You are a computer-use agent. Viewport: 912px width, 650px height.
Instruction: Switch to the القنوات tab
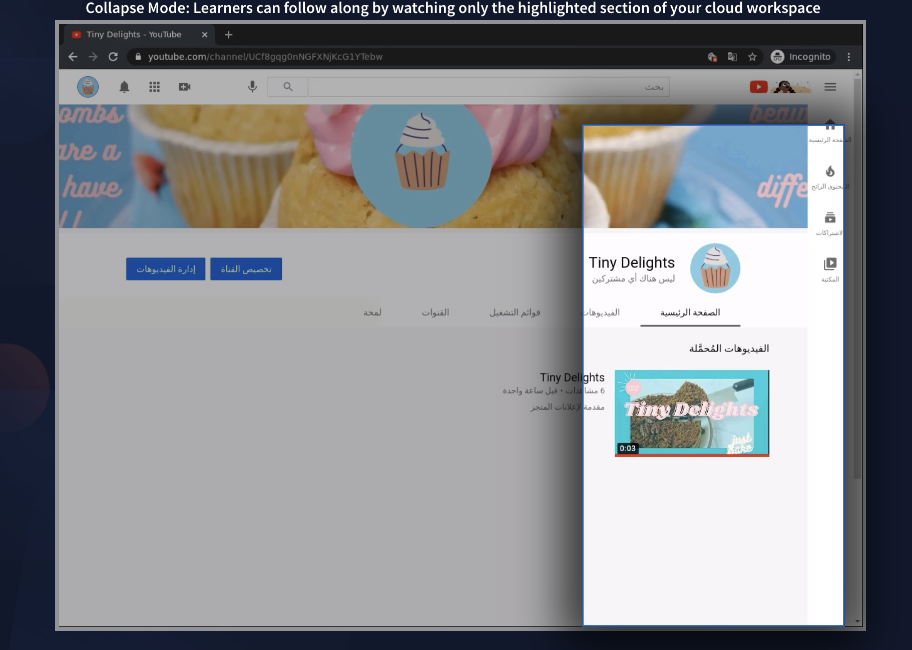(435, 312)
